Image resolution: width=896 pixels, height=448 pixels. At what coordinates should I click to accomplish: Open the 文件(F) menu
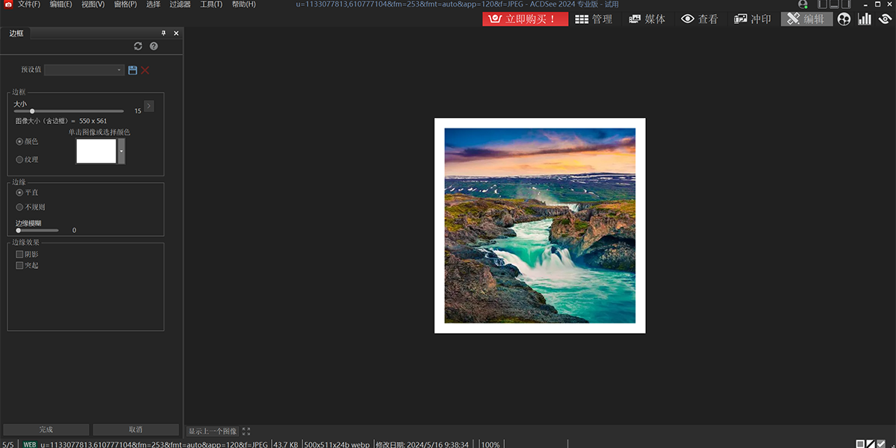tap(29, 4)
